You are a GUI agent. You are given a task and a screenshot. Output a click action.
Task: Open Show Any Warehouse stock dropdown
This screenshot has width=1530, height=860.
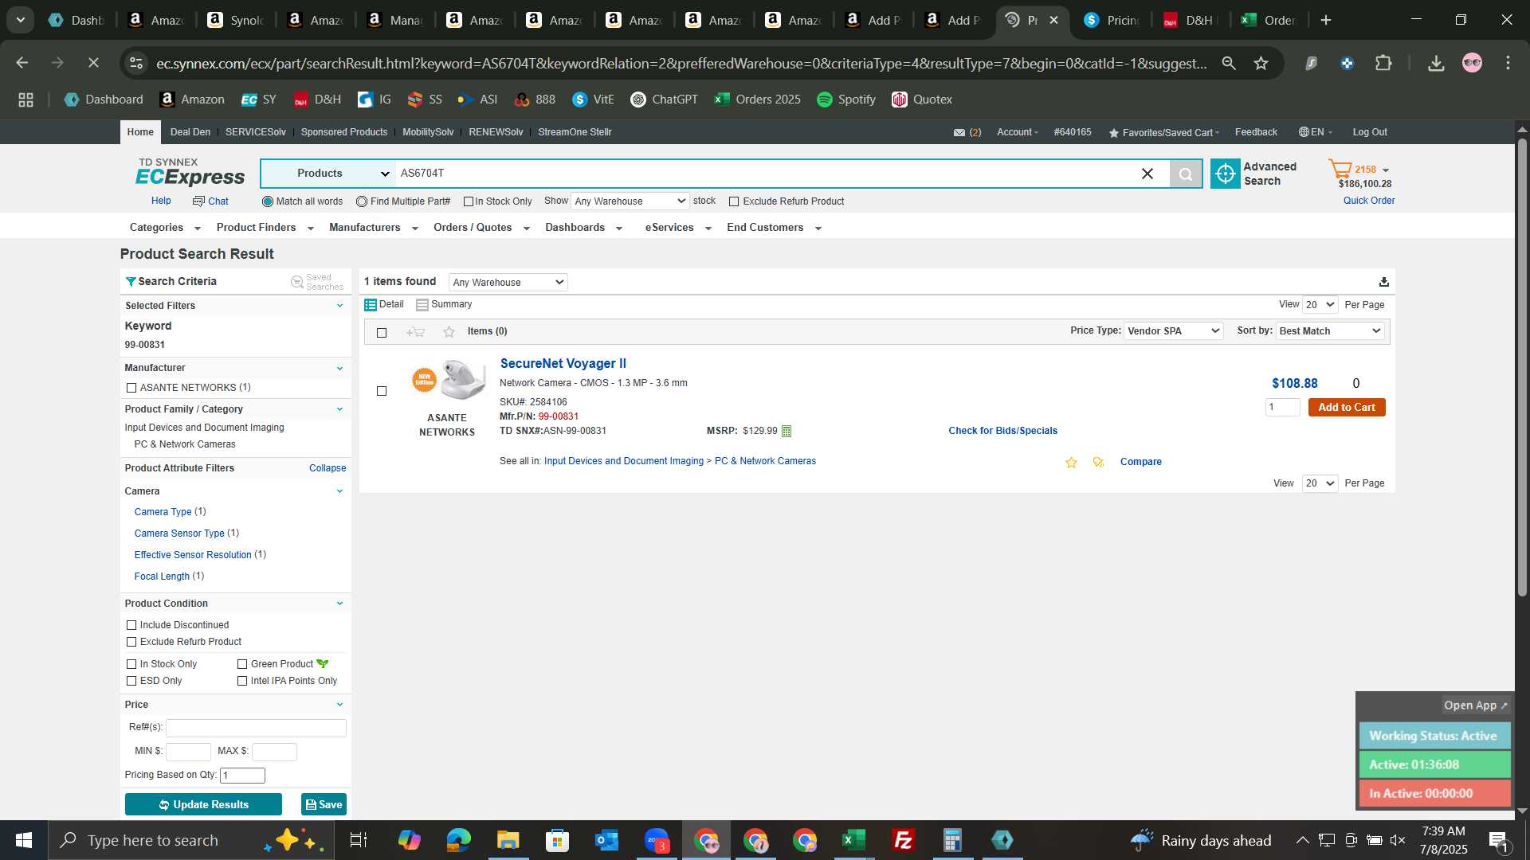pyautogui.click(x=630, y=201)
